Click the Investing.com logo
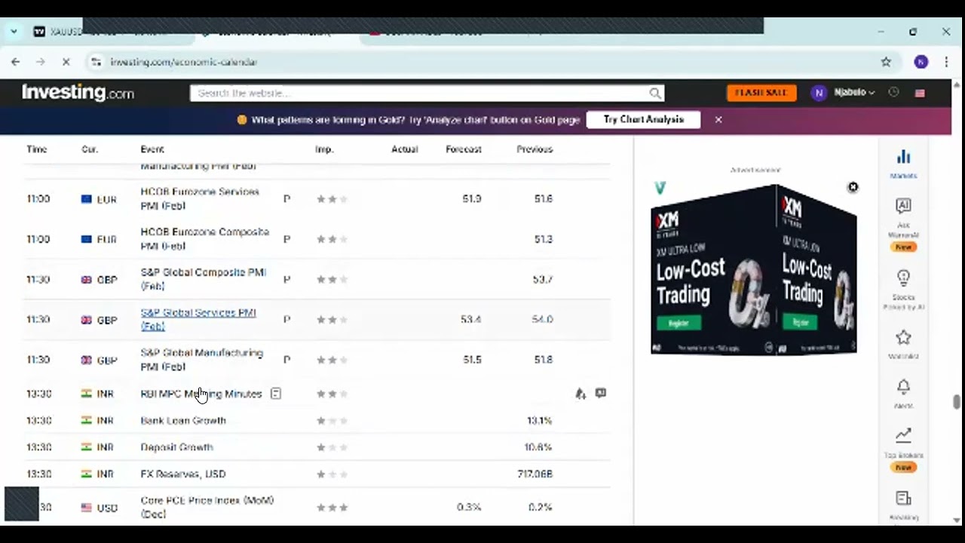Image resolution: width=965 pixels, height=543 pixels. pyautogui.click(x=78, y=93)
